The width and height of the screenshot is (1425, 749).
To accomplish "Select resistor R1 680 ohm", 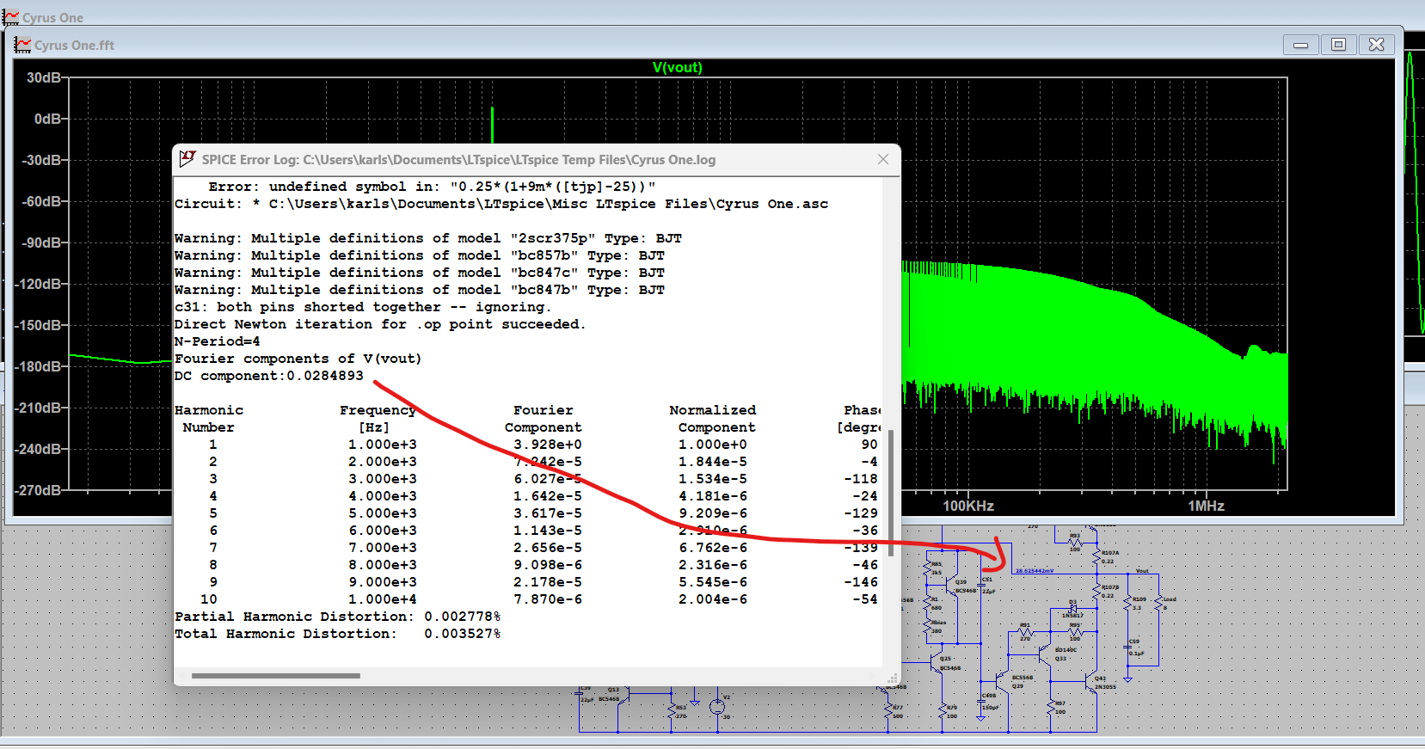I will (x=927, y=603).
